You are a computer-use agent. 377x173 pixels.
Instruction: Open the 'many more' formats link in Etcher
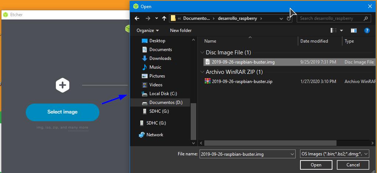[78, 127]
